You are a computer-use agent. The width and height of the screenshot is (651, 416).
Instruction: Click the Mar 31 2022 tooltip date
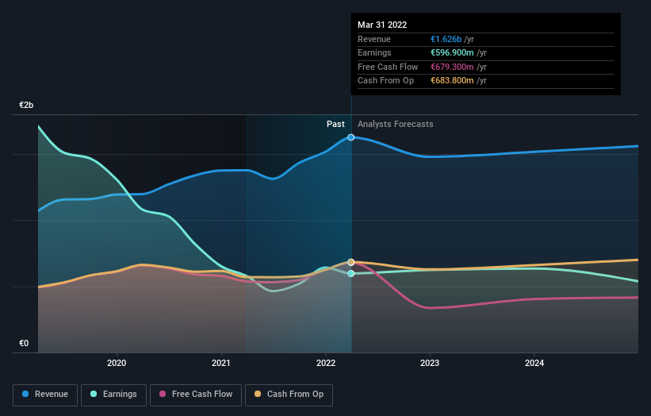pos(382,25)
